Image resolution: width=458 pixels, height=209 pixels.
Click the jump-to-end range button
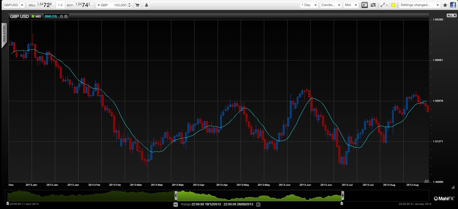tap(258, 205)
